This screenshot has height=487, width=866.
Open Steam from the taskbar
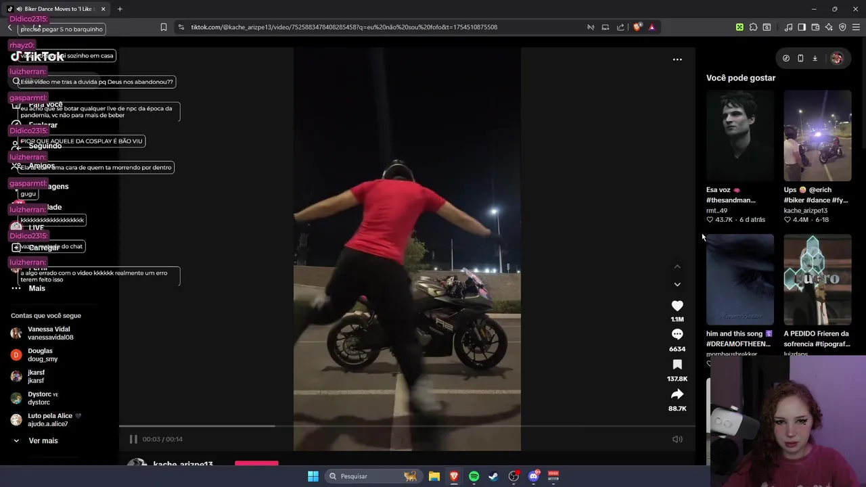pyautogui.click(x=493, y=476)
